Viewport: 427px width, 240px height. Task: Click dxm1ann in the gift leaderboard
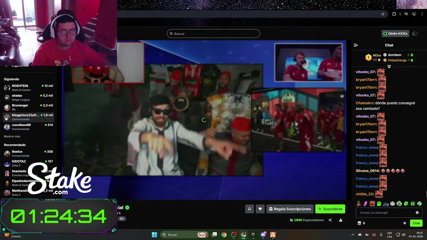[395, 55]
